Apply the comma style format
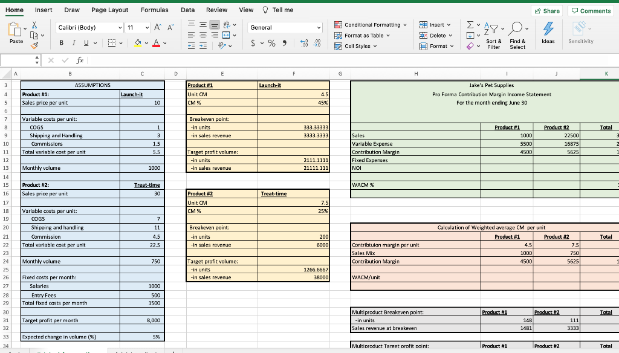Image resolution: width=619 pixels, height=353 pixels. (285, 43)
